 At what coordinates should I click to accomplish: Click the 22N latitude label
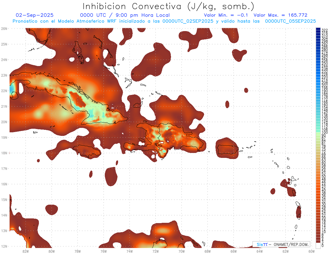pos(4,91)
